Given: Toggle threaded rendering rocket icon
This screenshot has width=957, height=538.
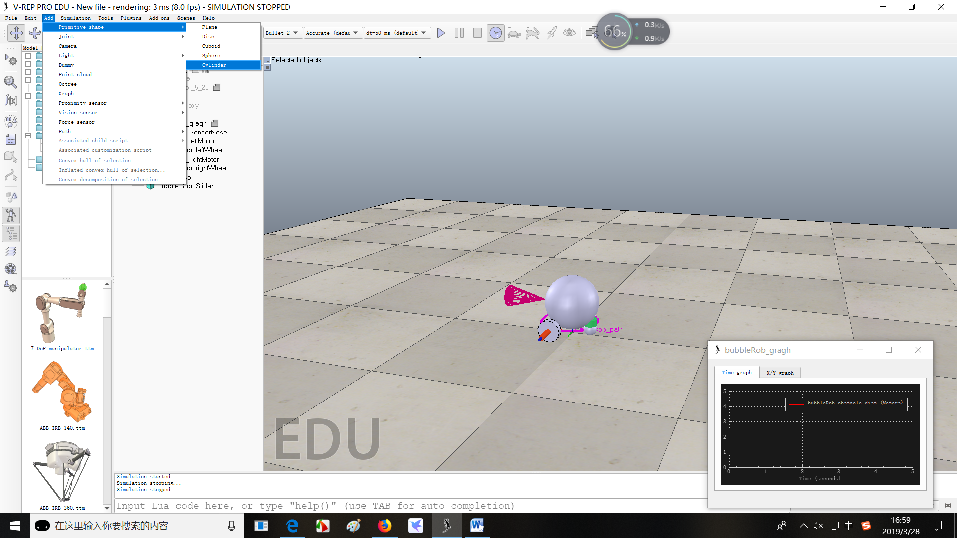Looking at the screenshot, I should coord(552,33).
